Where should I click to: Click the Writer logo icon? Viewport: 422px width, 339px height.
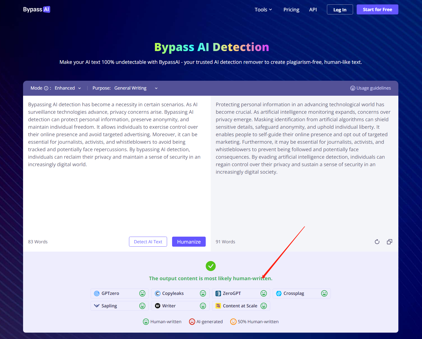[158, 306]
